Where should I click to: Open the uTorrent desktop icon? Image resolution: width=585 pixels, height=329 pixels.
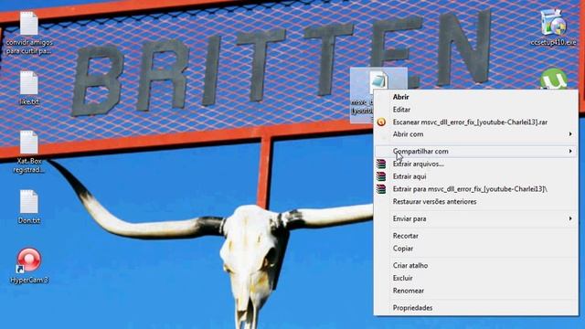pos(553,80)
